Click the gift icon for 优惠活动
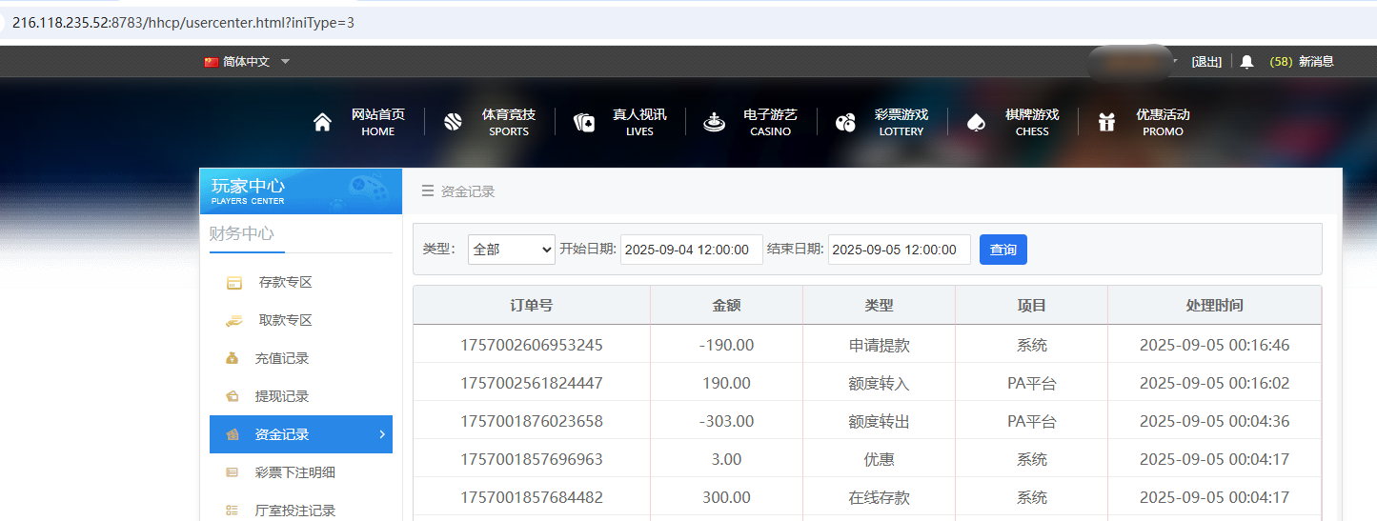 [x=1106, y=122]
